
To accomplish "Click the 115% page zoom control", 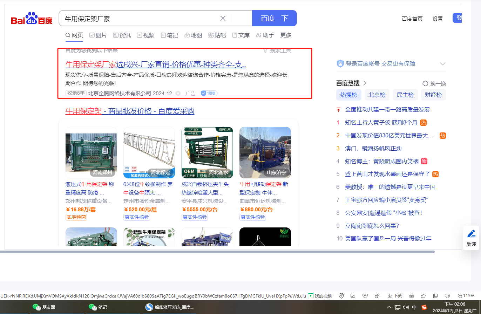I will coord(466,296).
